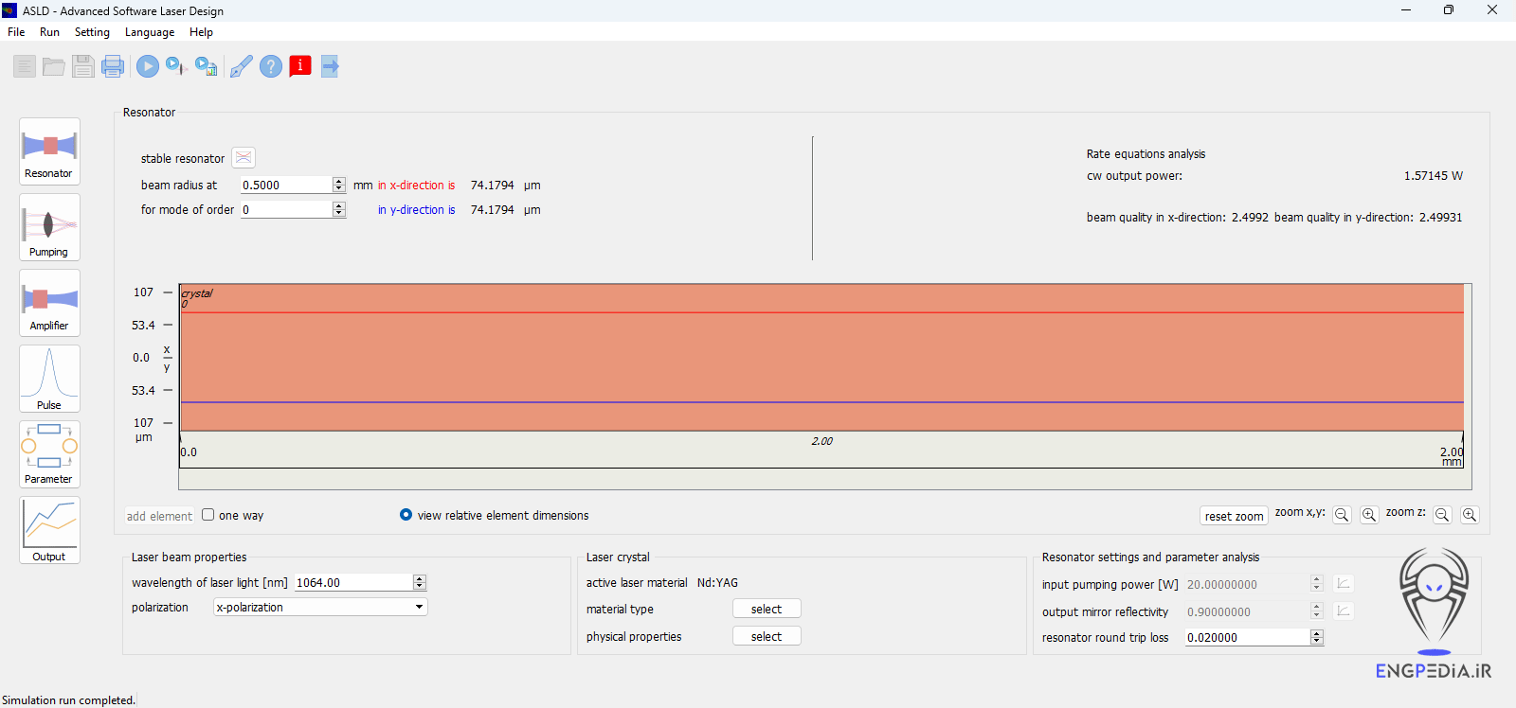Screen dimensions: 1516x708
Task: Select the Pulse analysis sidebar icon
Action: pyautogui.click(x=49, y=379)
